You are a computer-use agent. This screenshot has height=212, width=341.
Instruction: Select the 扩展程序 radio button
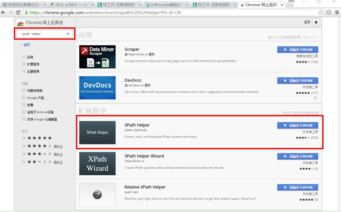(x=24, y=64)
